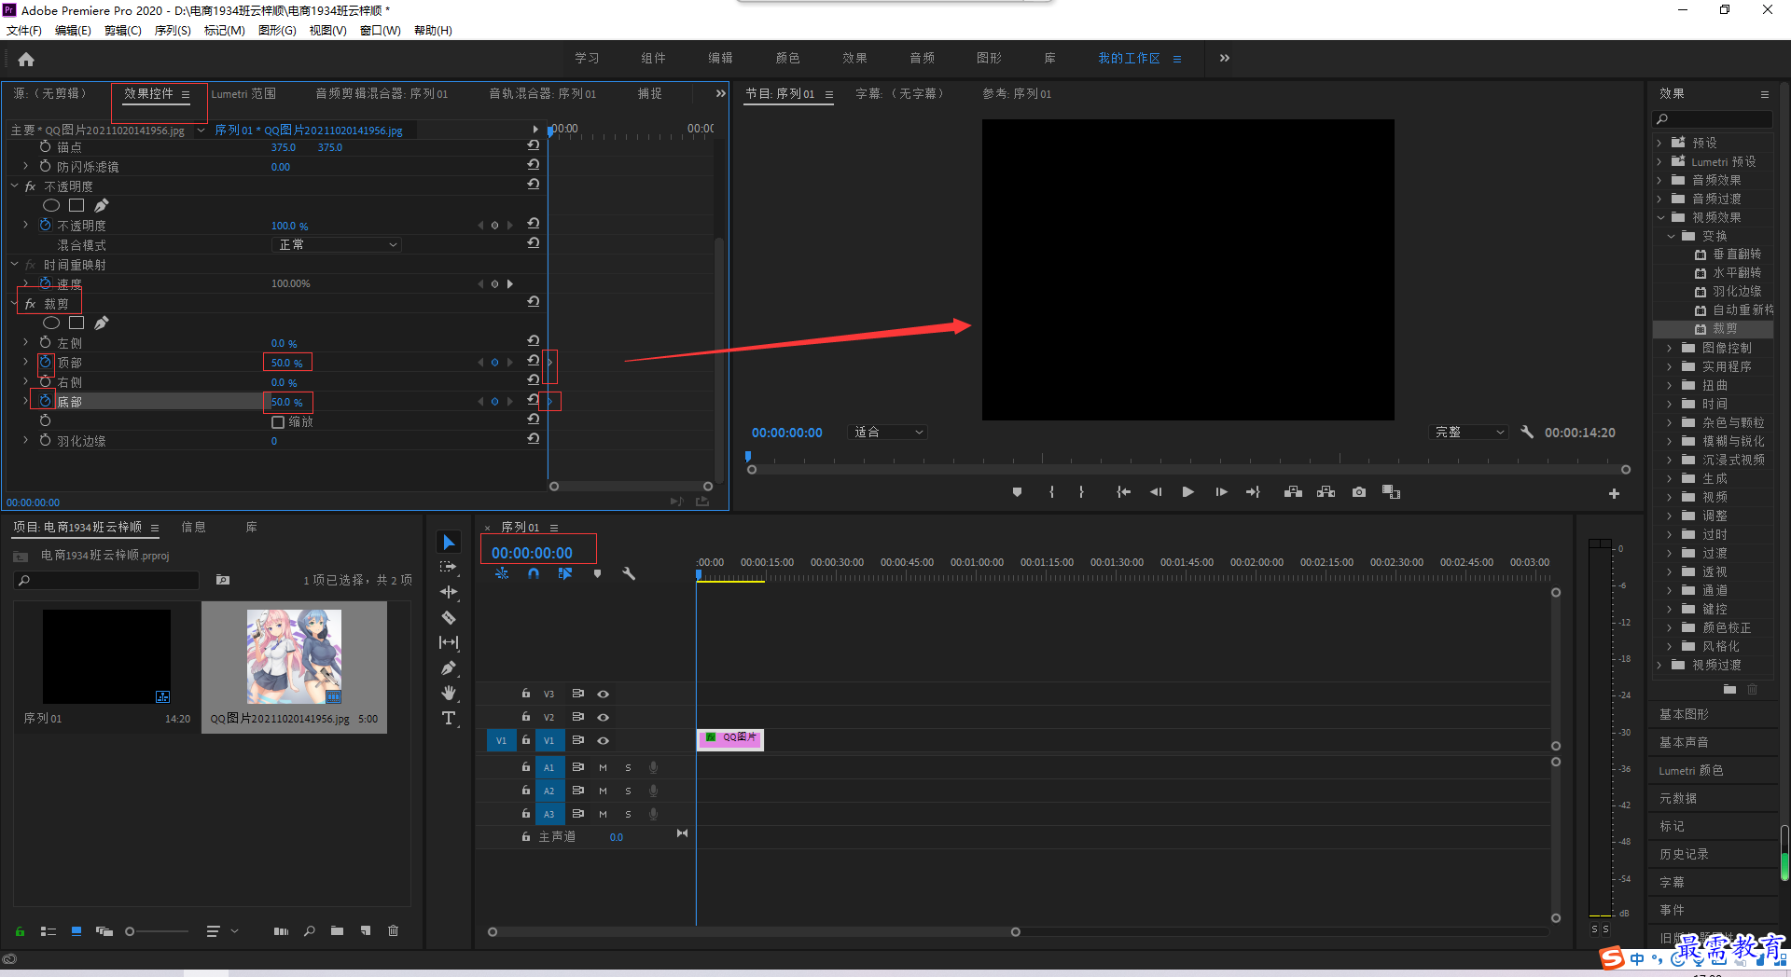Toggle snap in timeline magnet icon
The image size is (1791, 977).
pyautogui.click(x=534, y=574)
